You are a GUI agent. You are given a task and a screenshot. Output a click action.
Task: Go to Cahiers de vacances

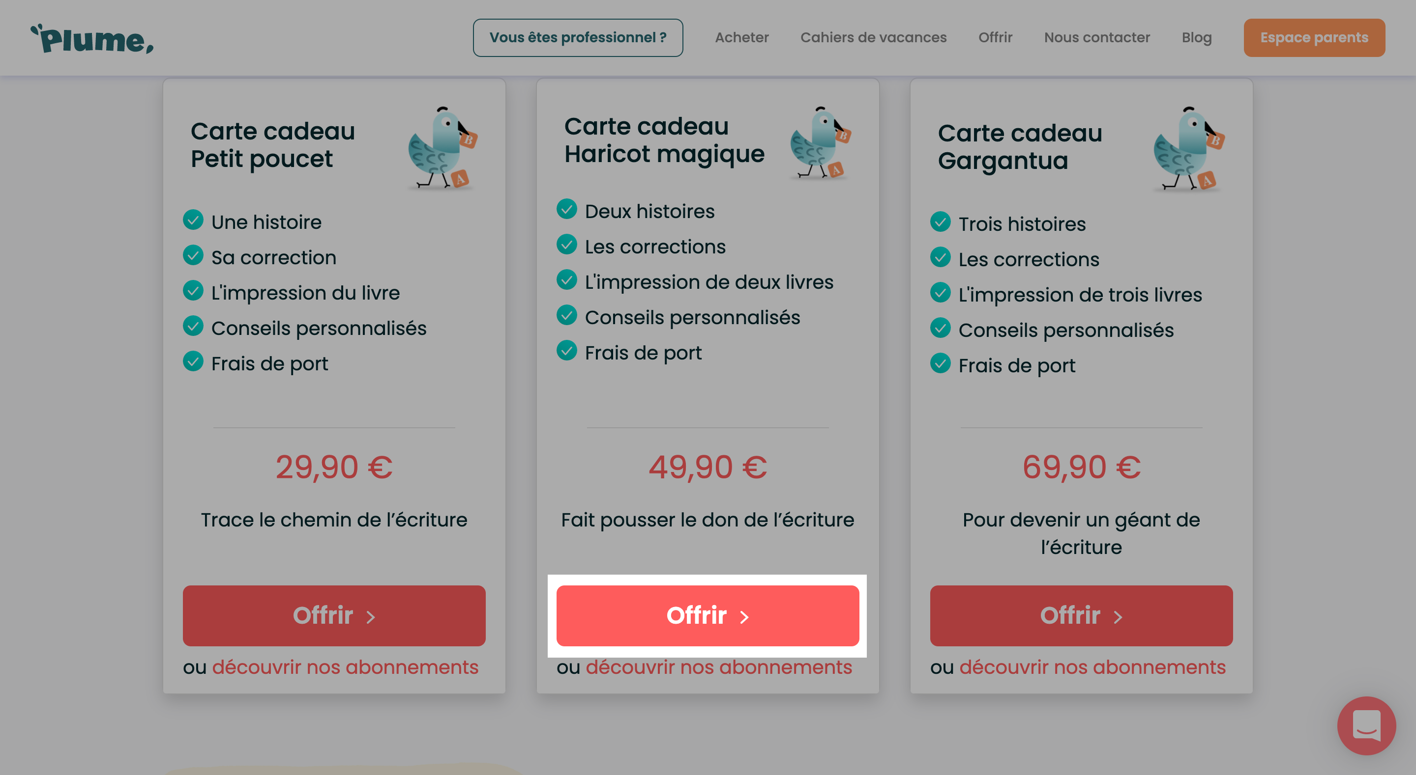pyautogui.click(x=874, y=38)
